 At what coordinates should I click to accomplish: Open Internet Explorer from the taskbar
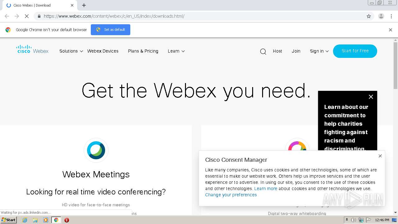(25, 220)
